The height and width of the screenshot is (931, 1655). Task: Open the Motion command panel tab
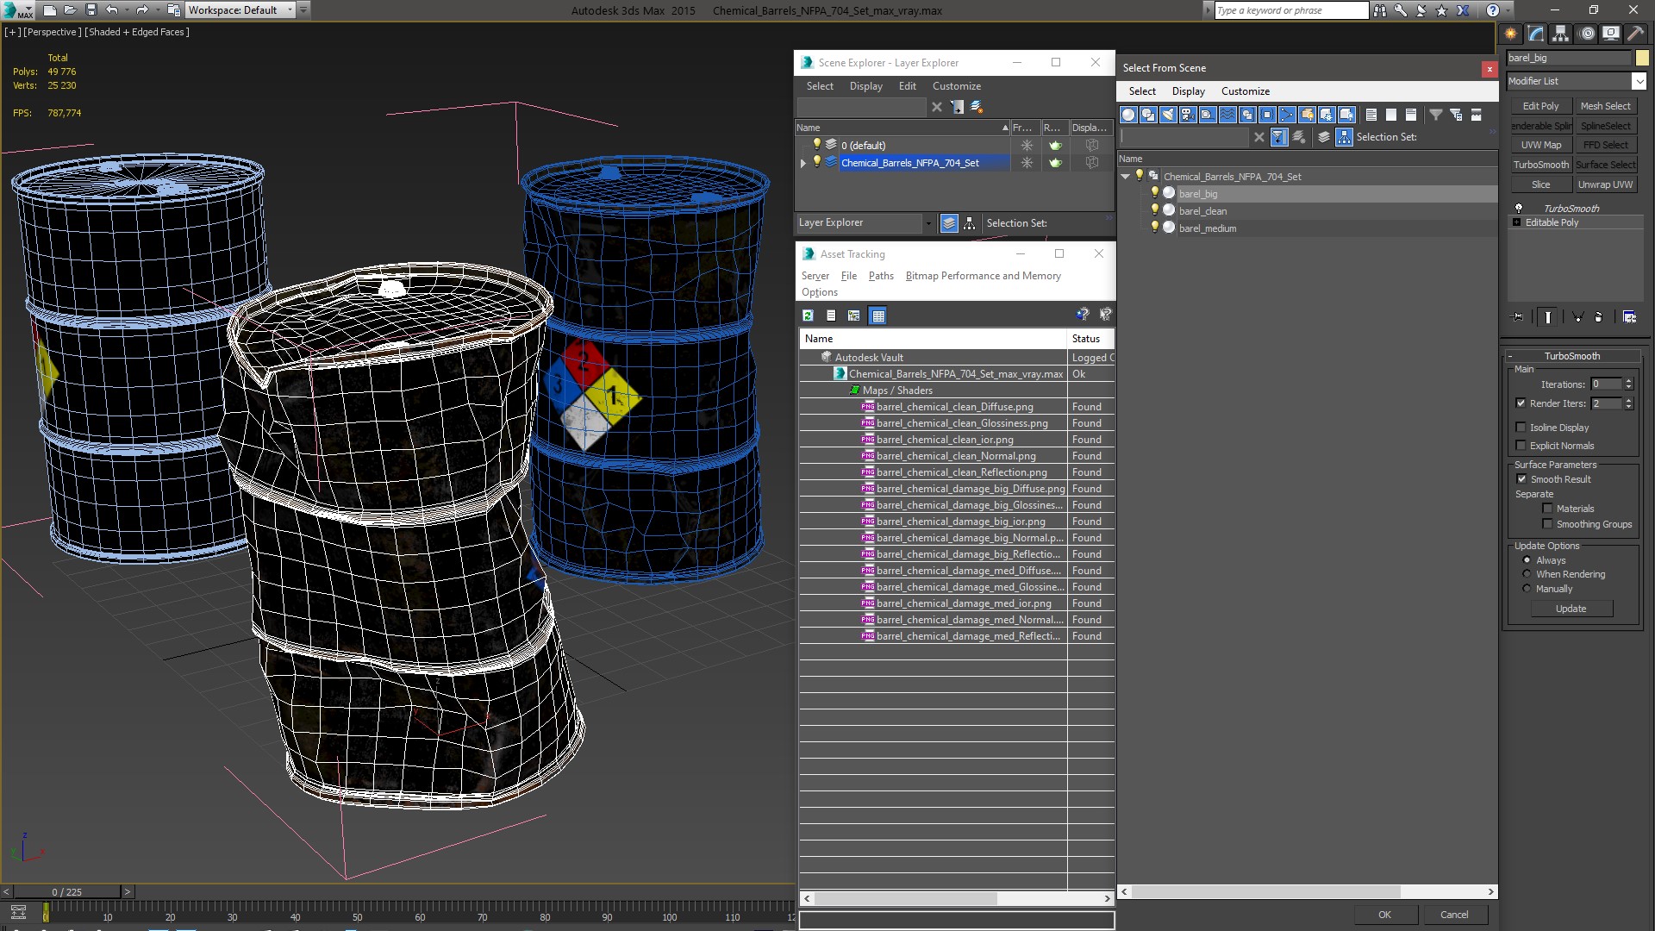click(1587, 34)
